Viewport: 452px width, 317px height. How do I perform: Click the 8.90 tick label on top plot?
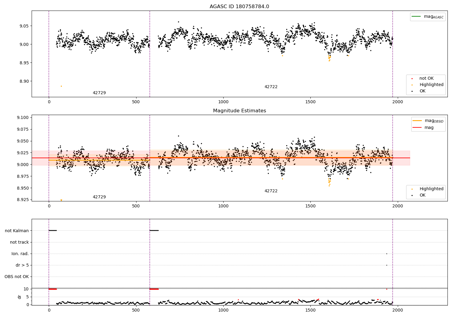click(x=24, y=81)
